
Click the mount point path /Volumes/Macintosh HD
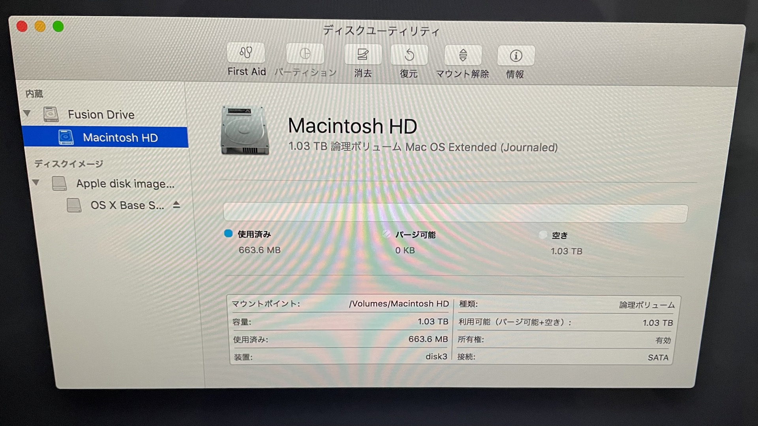point(399,304)
